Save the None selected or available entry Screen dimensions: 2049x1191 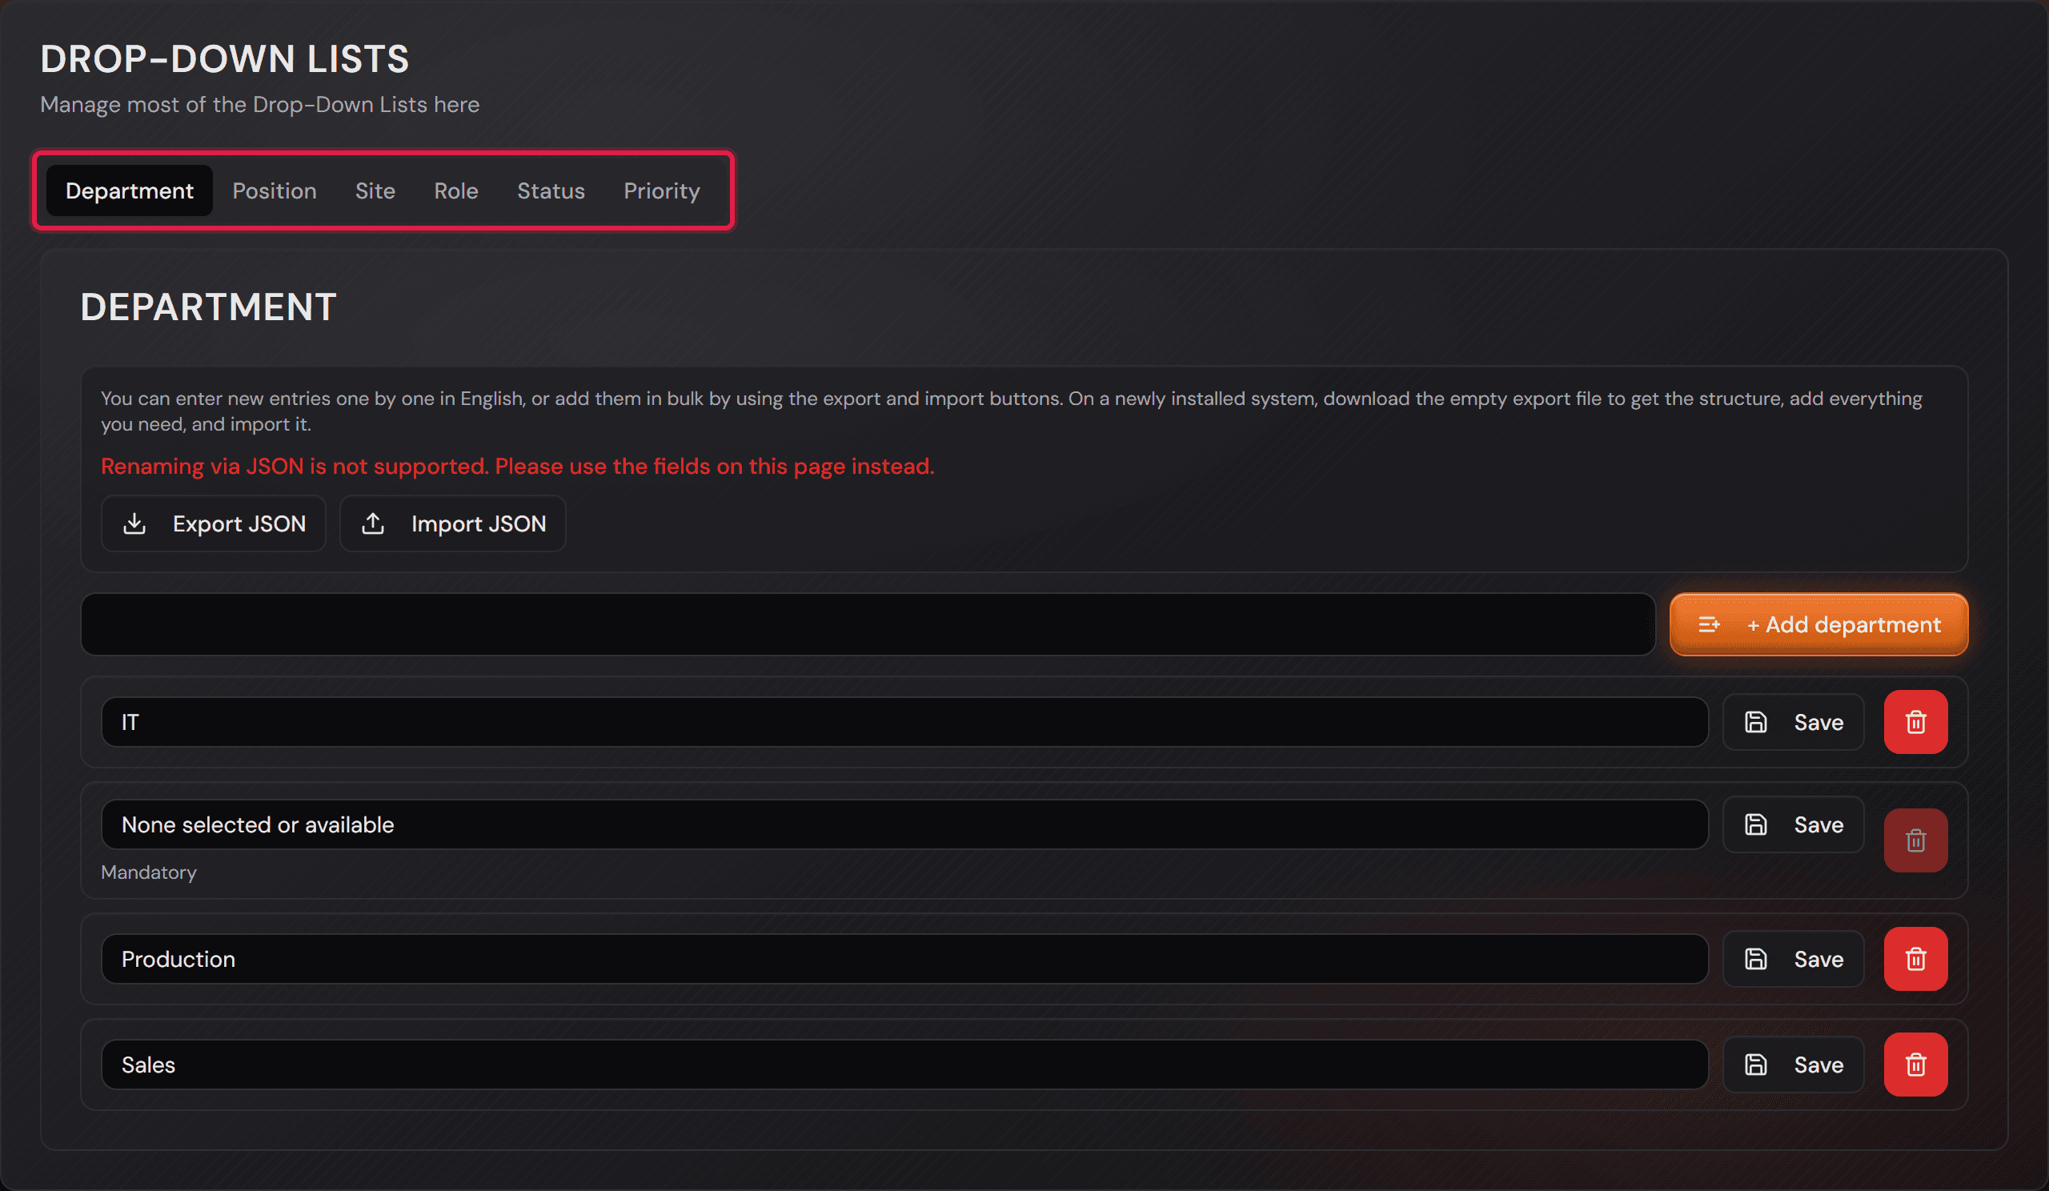click(1793, 824)
